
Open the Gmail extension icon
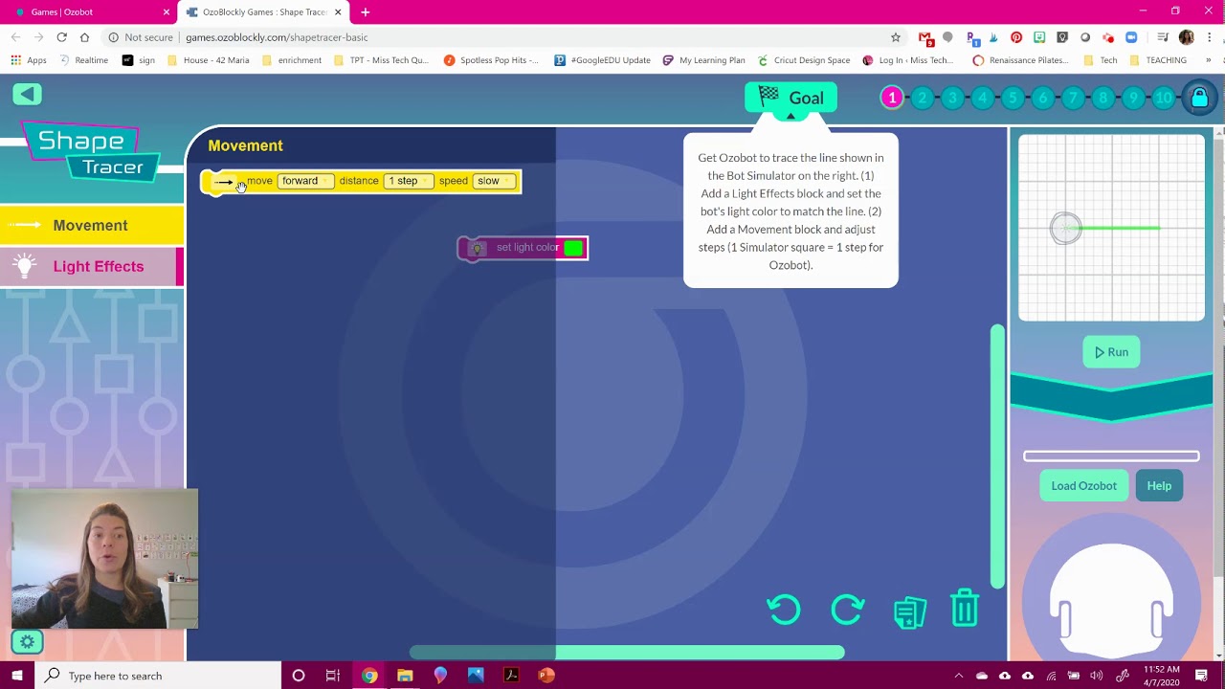click(x=924, y=38)
